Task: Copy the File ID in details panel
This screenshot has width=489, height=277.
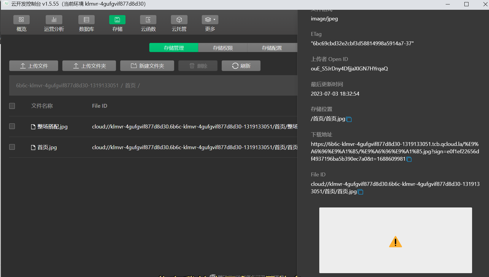Action: point(361,192)
